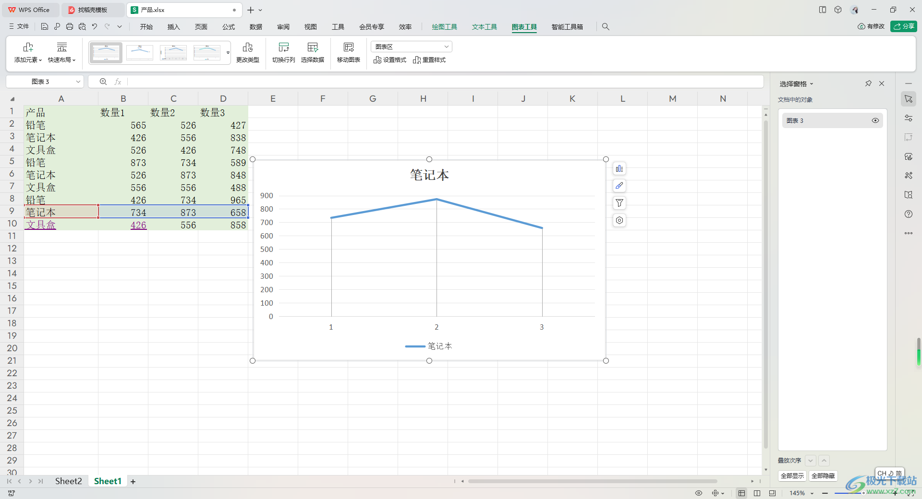
Task: Switch to 插入 ribbon tab
Action: click(173, 27)
